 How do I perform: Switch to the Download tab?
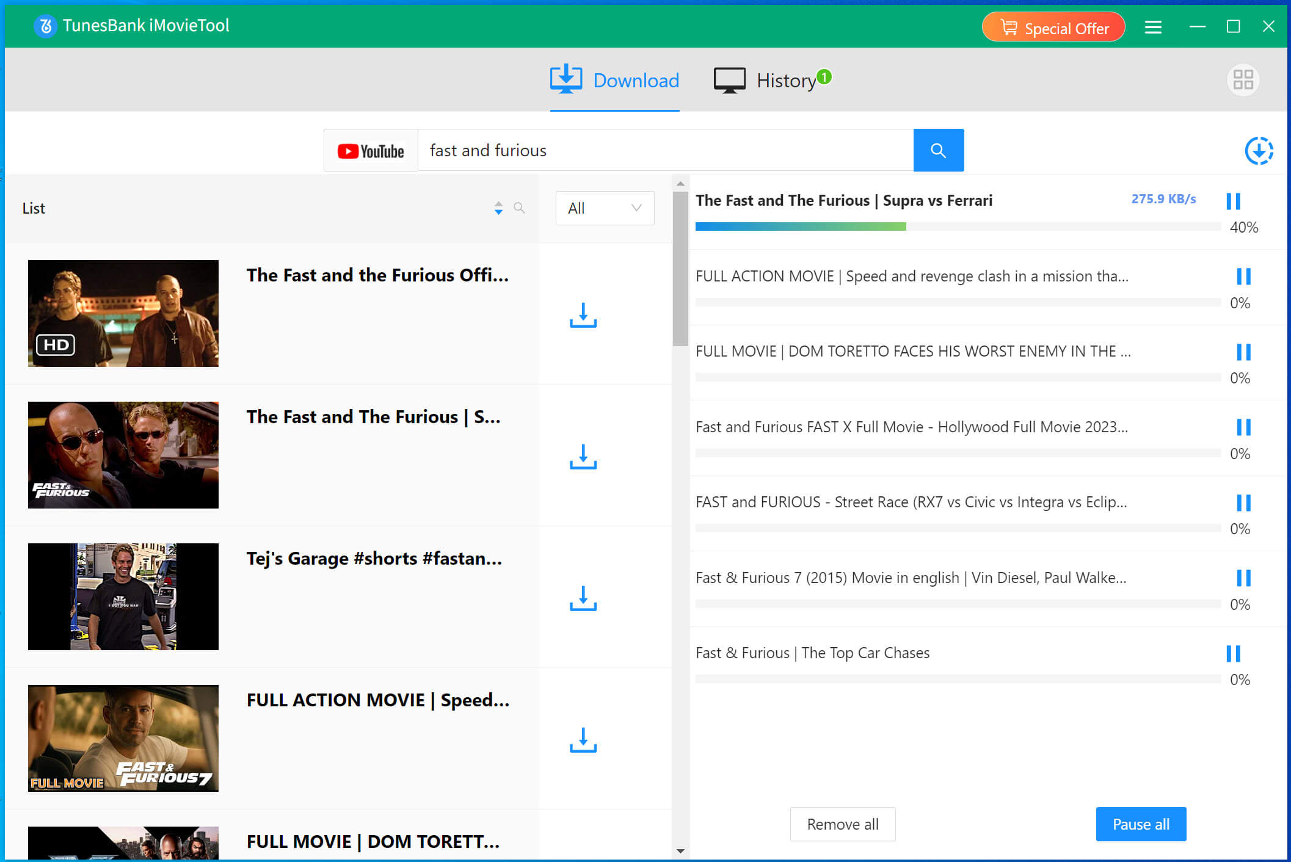(614, 81)
